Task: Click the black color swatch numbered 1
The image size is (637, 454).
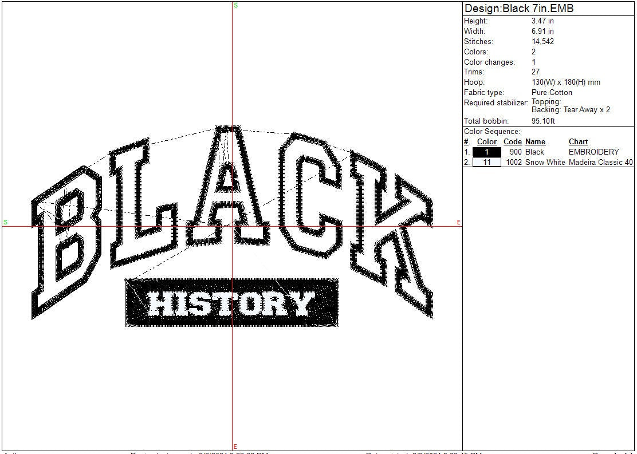Action: pyautogui.click(x=486, y=152)
